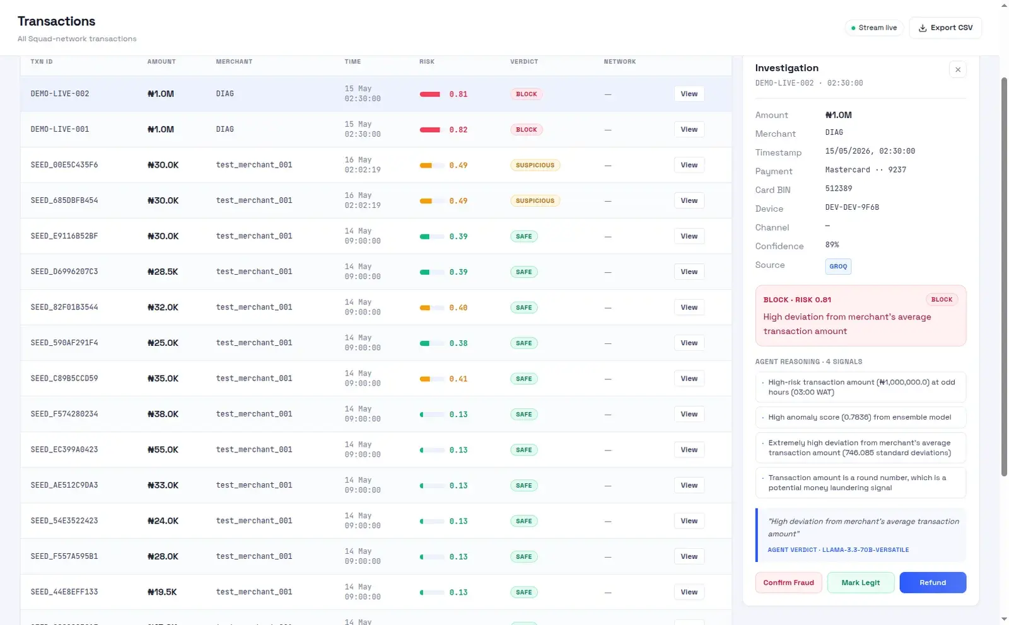View transaction DEMO-LIVE-001
The width and height of the screenshot is (1009, 625).
(689, 129)
